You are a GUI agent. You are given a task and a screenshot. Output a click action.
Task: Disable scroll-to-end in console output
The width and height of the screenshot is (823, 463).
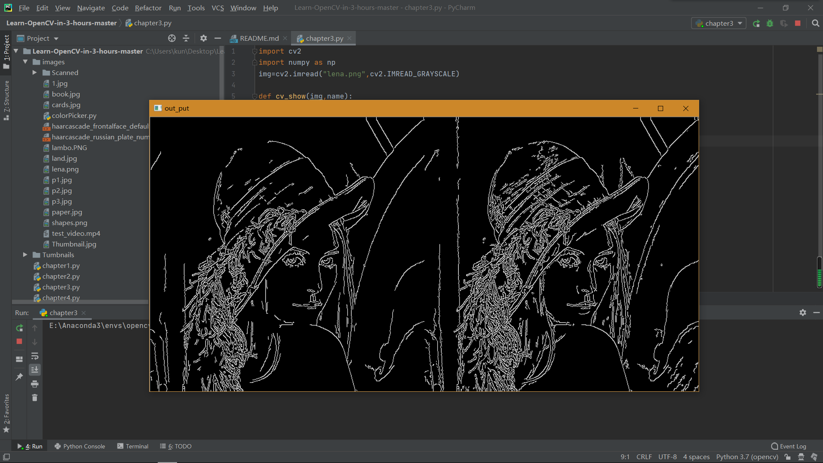pos(35,370)
